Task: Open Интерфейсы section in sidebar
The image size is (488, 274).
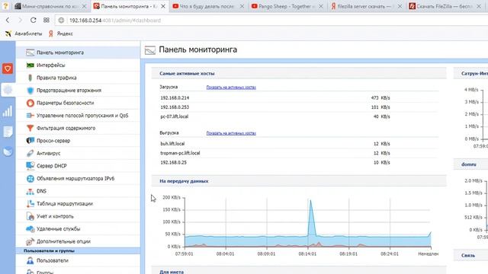Action: tap(78, 65)
